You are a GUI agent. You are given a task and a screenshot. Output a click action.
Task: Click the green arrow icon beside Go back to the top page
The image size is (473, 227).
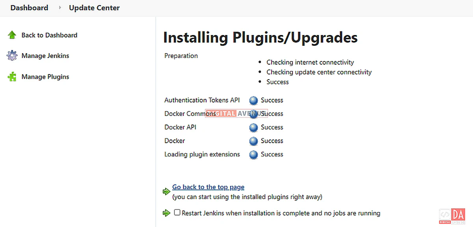pos(166,192)
